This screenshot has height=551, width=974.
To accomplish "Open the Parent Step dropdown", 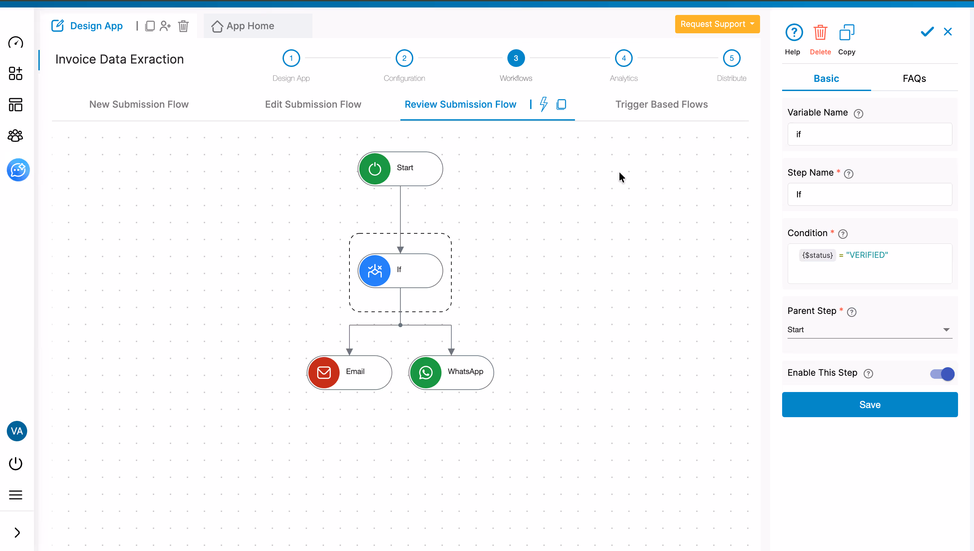I will tap(870, 330).
